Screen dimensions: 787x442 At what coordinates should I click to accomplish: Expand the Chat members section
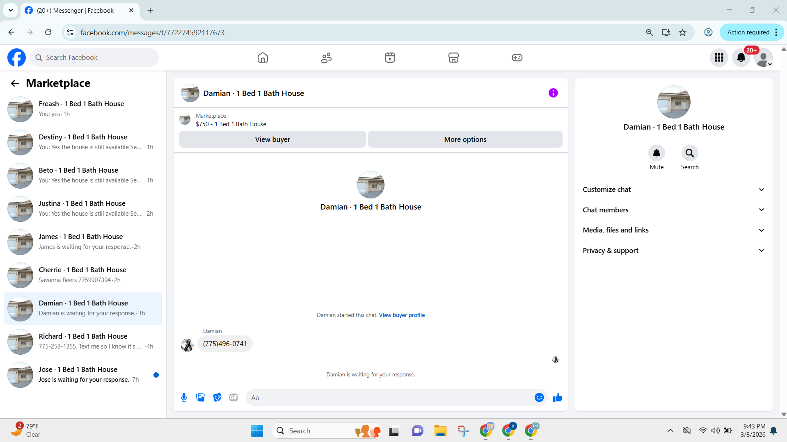point(674,210)
